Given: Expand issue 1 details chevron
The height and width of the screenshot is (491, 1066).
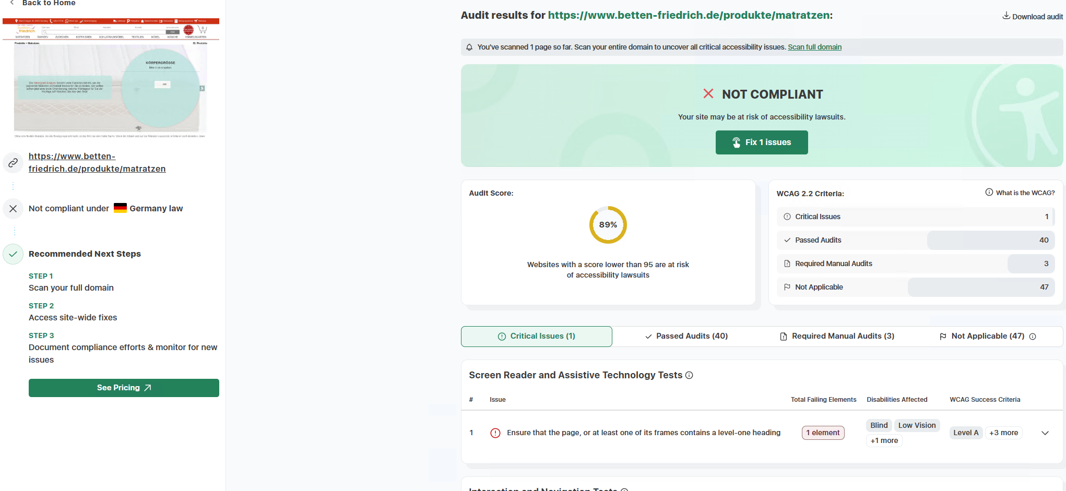Looking at the screenshot, I should point(1045,433).
